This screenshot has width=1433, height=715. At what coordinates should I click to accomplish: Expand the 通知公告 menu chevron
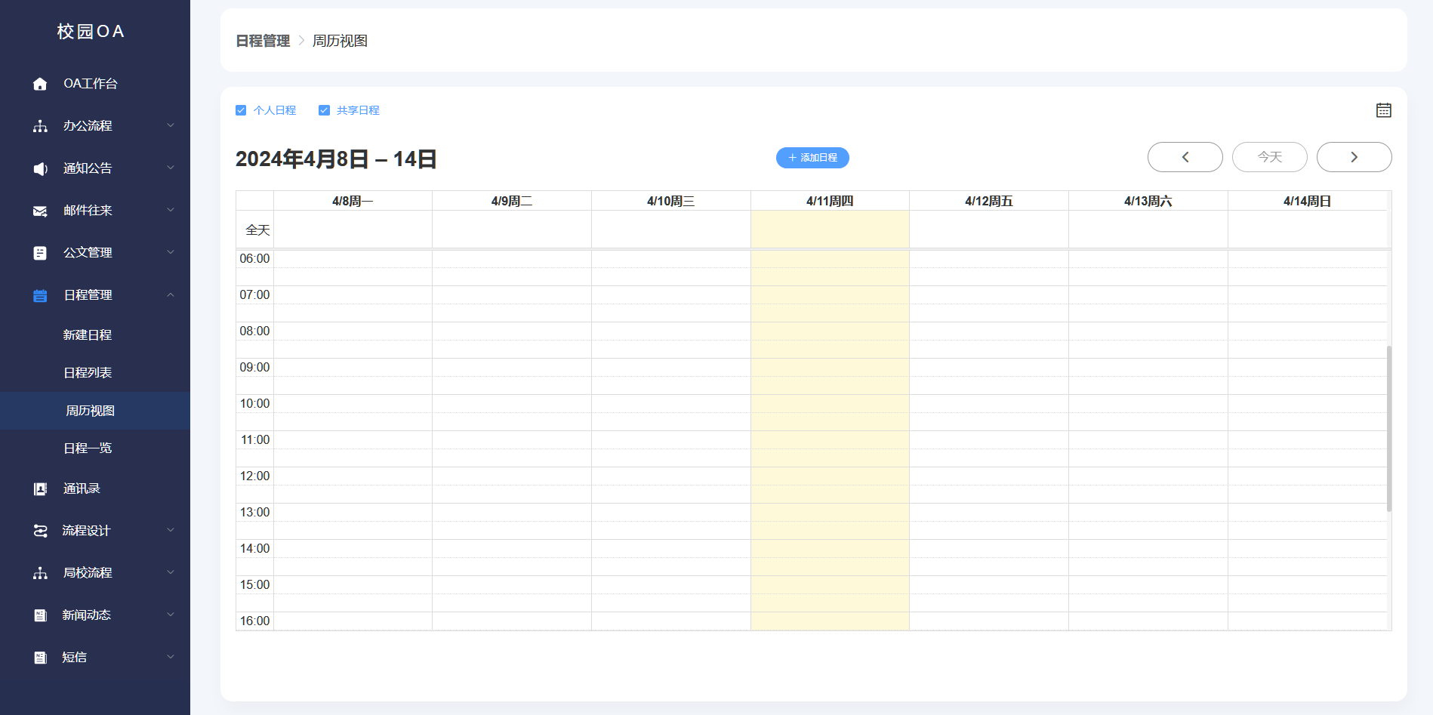point(171,168)
